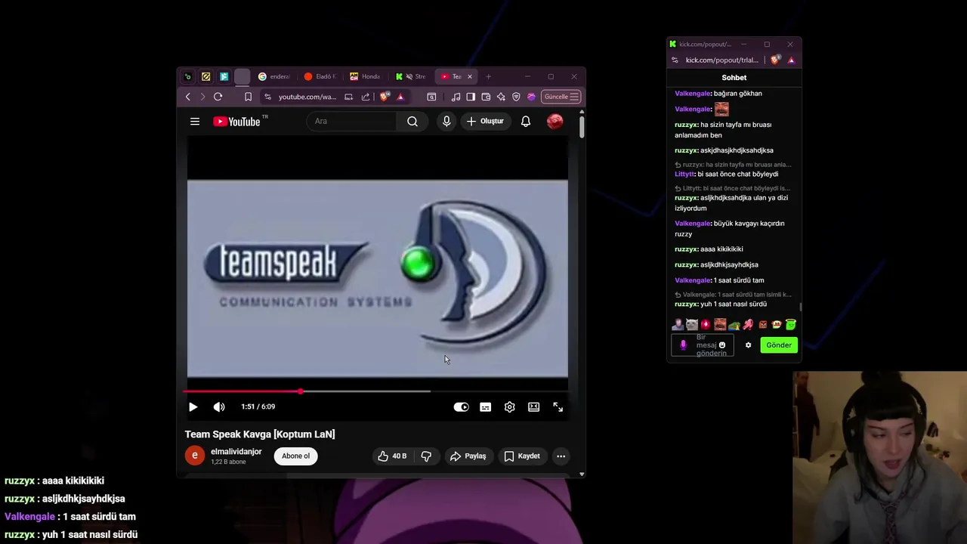Start voice search with the microphone icon
The width and height of the screenshot is (967, 544).
click(x=446, y=121)
